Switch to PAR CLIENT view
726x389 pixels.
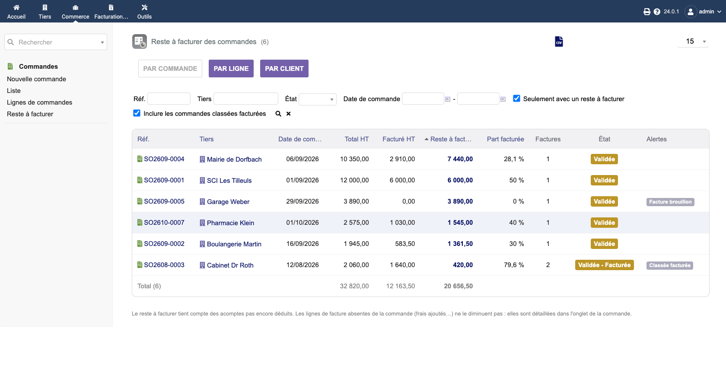[x=284, y=69]
